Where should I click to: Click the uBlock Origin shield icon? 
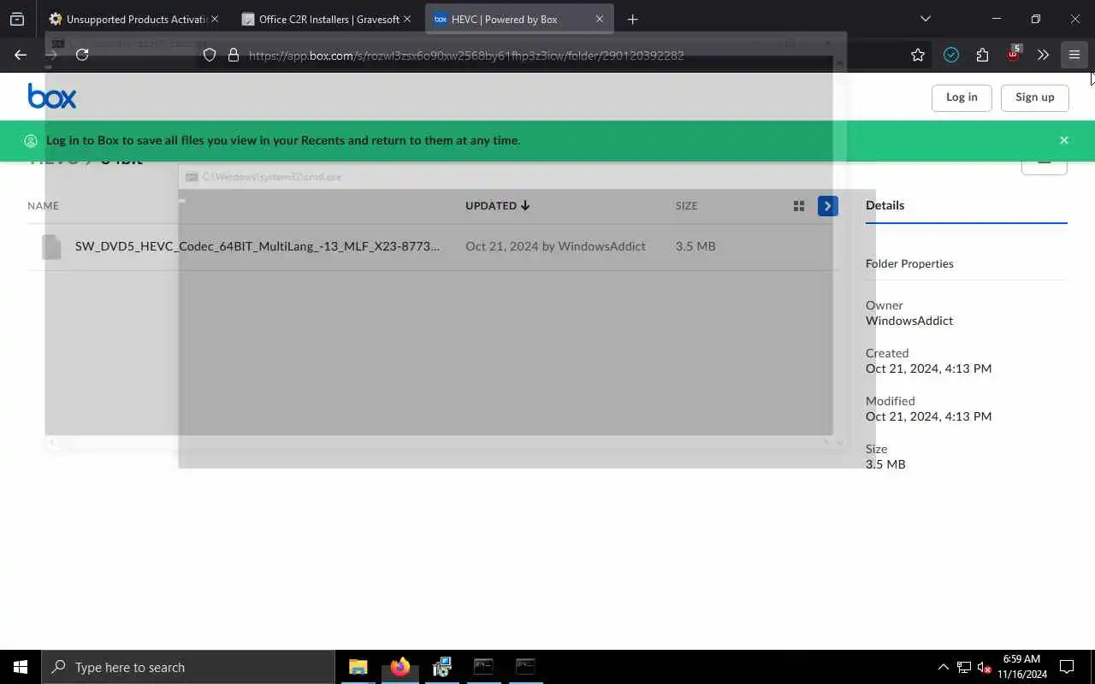(x=1013, y=54)
